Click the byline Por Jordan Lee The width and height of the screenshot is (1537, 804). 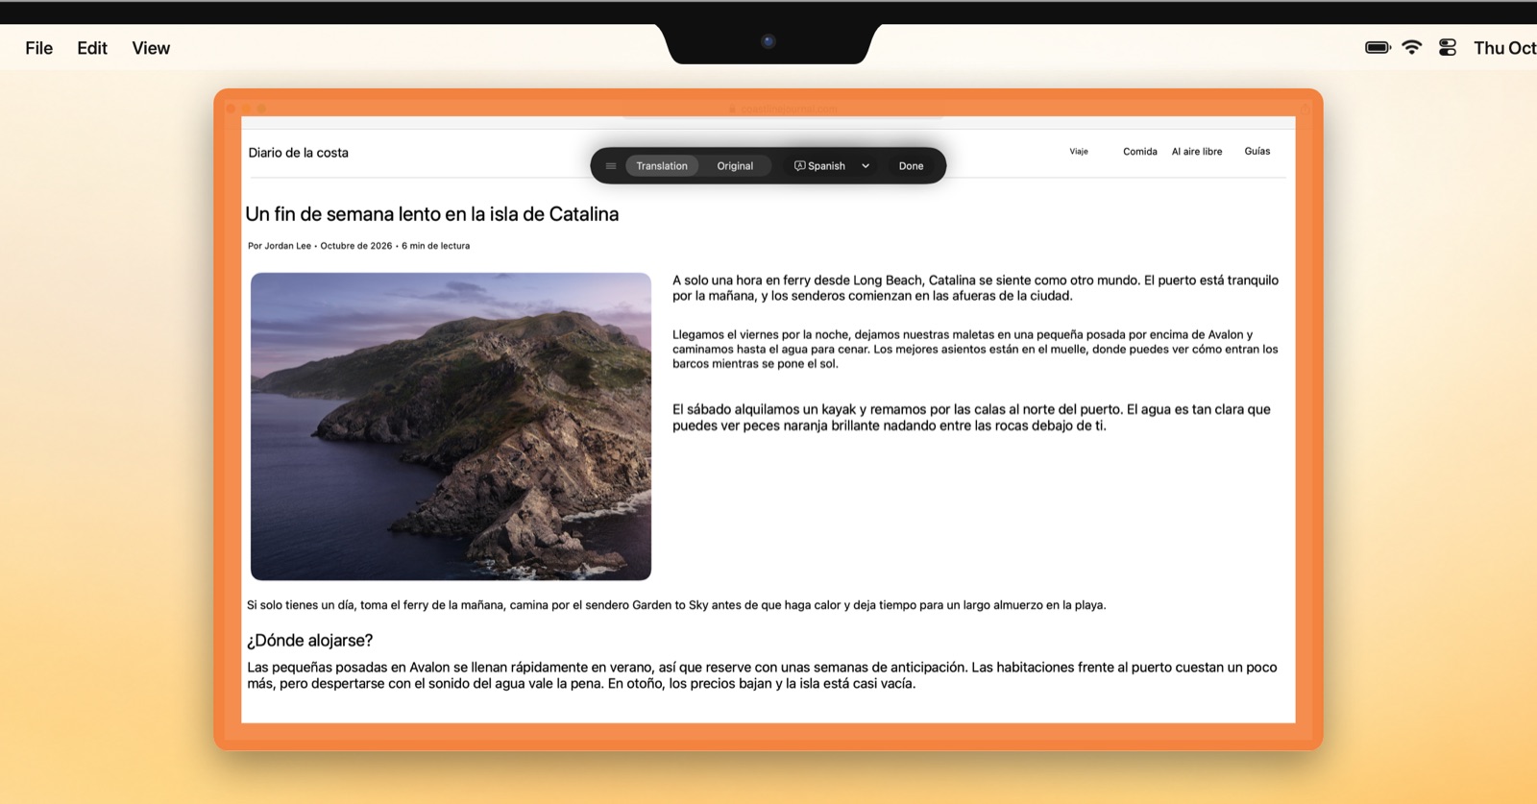[x=279, y=246]
